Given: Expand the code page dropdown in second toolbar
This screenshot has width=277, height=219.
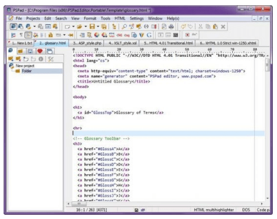Looking at the screenshot, I should point(64,35).
